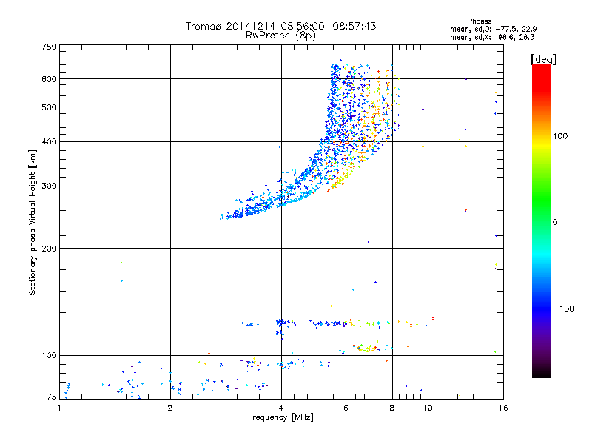The height and width of the screenshot is (444, 592).
Task: Click the subtitle 'RwPretec (8p)'
Action: (x=280, y=36)
